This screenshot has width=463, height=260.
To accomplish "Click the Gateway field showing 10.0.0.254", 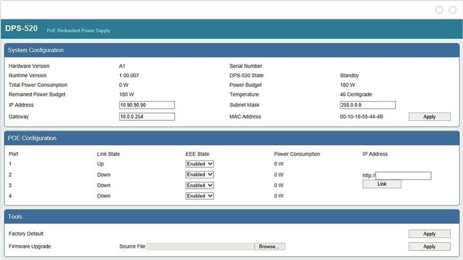I will coord(147,116).
